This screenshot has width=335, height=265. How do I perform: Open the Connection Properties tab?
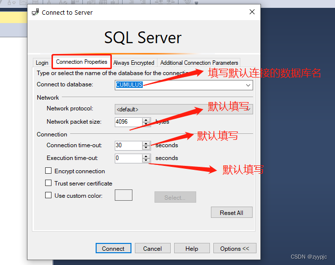81,62
